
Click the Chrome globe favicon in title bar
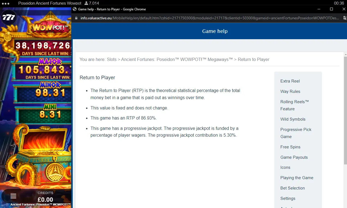75,9
